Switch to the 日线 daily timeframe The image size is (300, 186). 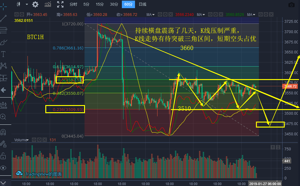(142, 4)
